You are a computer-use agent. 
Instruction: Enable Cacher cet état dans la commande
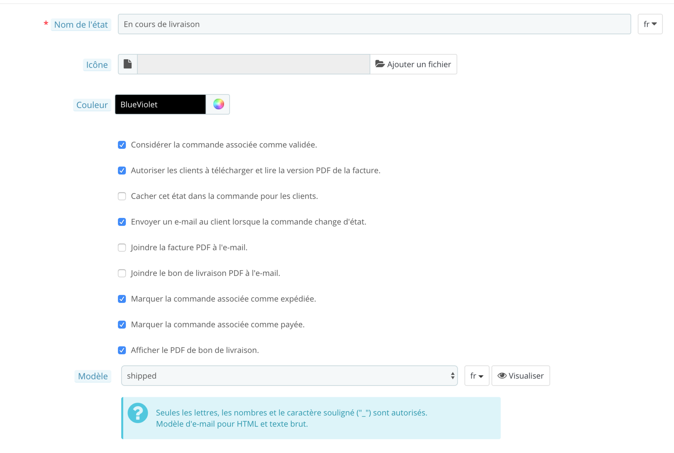click(x=122, y=196)
